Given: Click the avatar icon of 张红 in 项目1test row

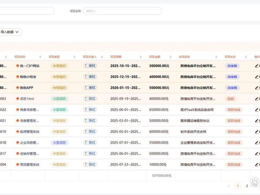Looking at the screenshot, I should 86,99.
